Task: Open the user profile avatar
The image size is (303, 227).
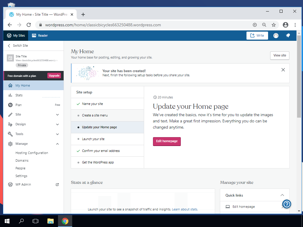Action: coord(276,35)
